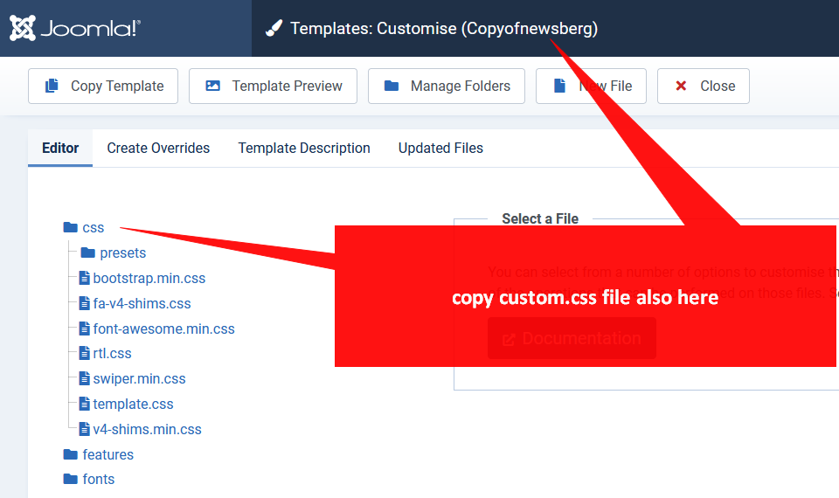Click file icon next to bootstrap.min.css
The image size is (839, 498).
click(85, 278)
